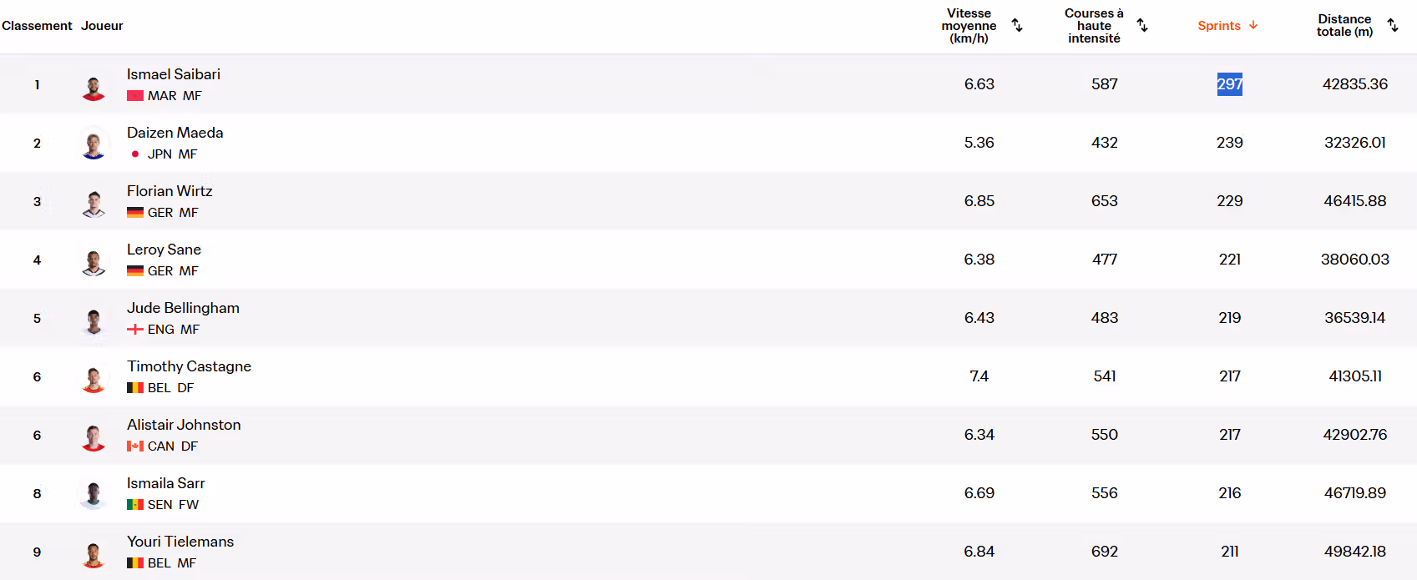Select the Ismaila Sarr row name
Viewport: 1417px width, 580px height.
click(165, 483)
